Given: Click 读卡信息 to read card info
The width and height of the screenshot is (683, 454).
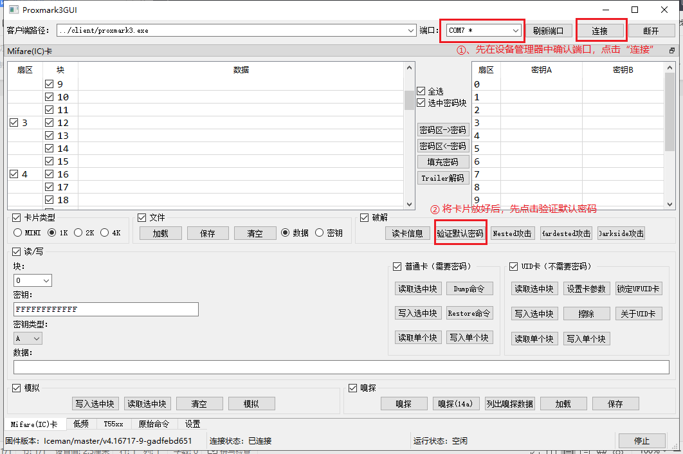Looking at the screenshot, I should click(409, 233).
